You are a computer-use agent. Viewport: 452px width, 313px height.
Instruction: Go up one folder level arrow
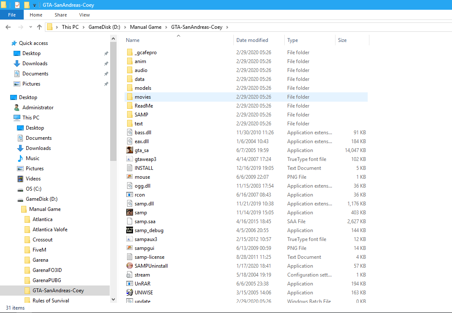pos(39,27)
